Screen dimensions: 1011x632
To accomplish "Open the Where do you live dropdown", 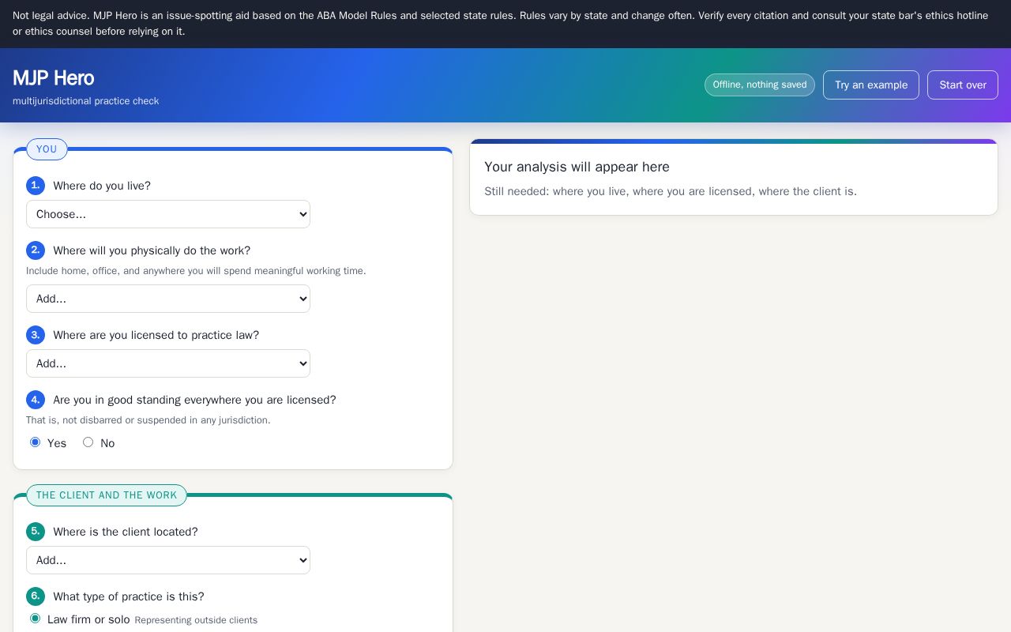I will pyautogui.click(x=168, y=214).
